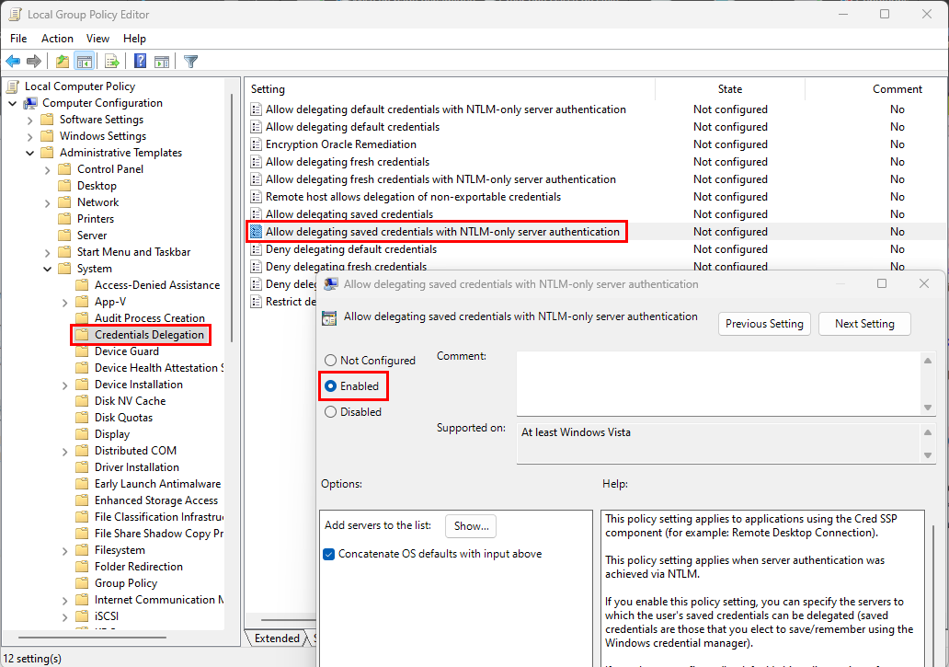
Task: Click the Forward arrow in the toolbar
Action: 34,61
